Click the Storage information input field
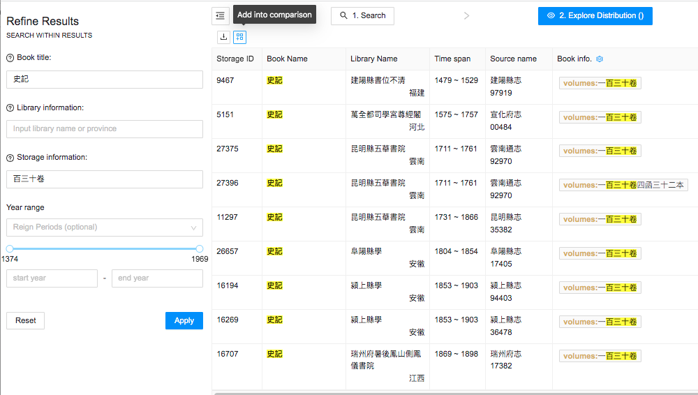Screen dimensions: 698x395 105,179
